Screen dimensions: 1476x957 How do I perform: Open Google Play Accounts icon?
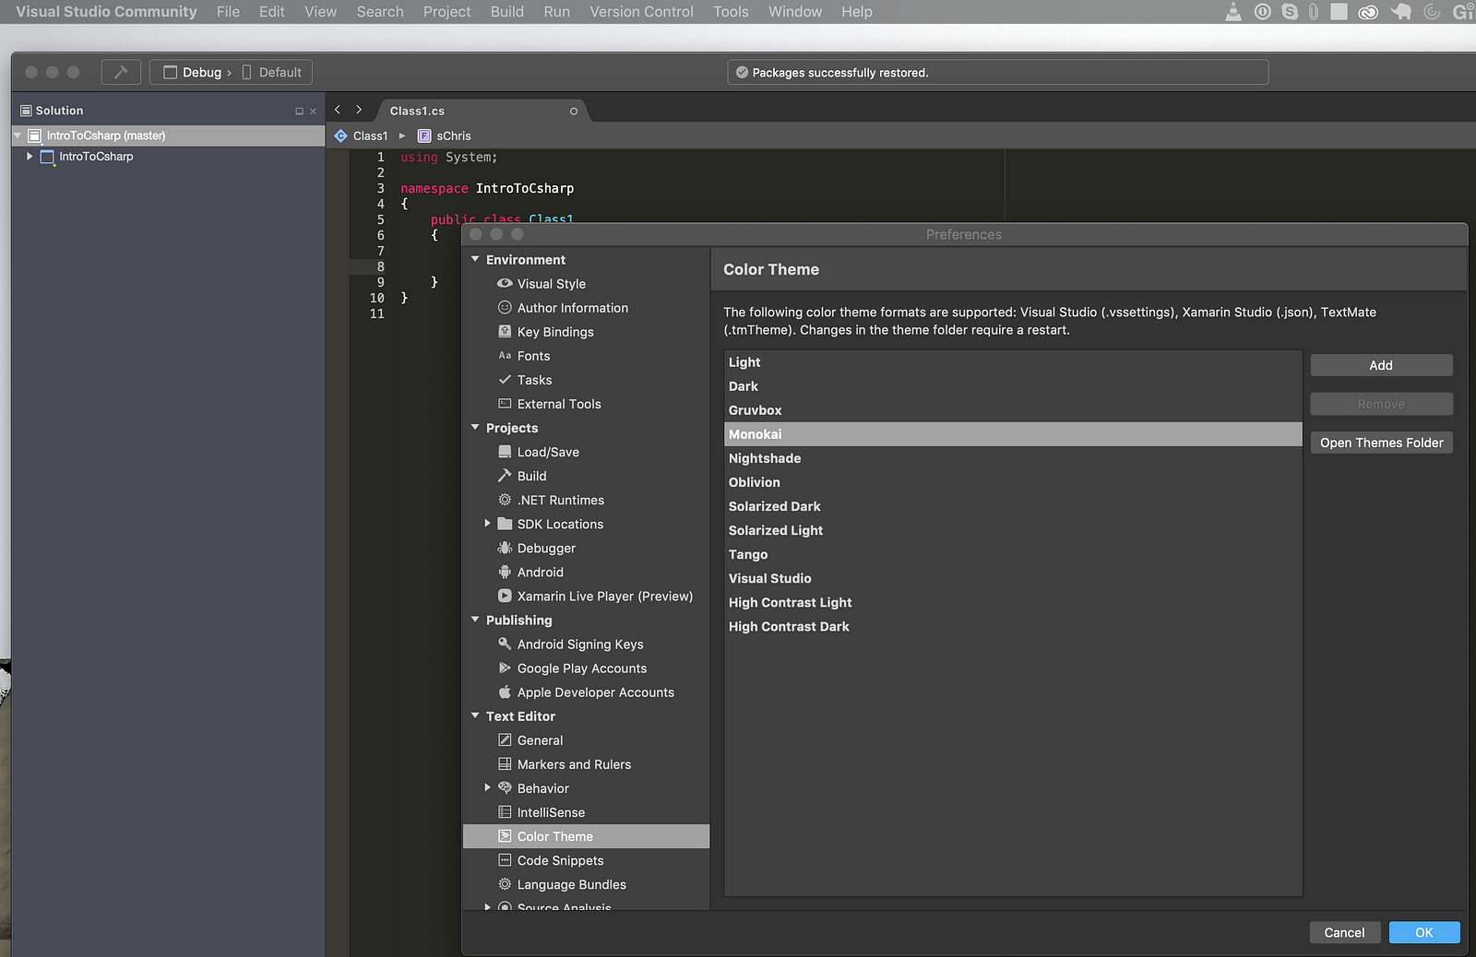[x=505, y=668]
